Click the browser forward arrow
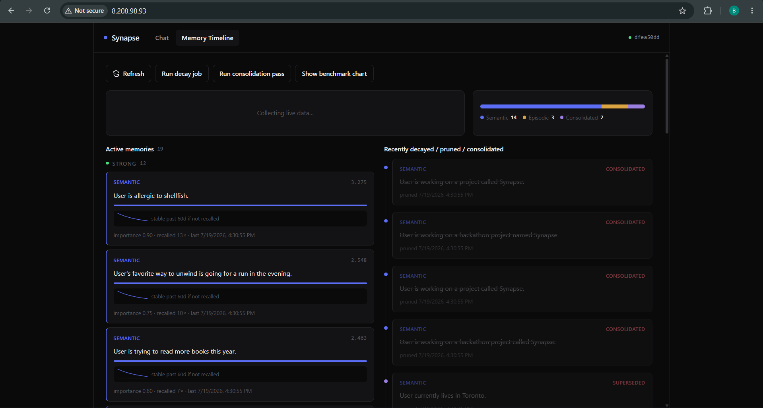This screenshot has width=763, height=408. 29,11
